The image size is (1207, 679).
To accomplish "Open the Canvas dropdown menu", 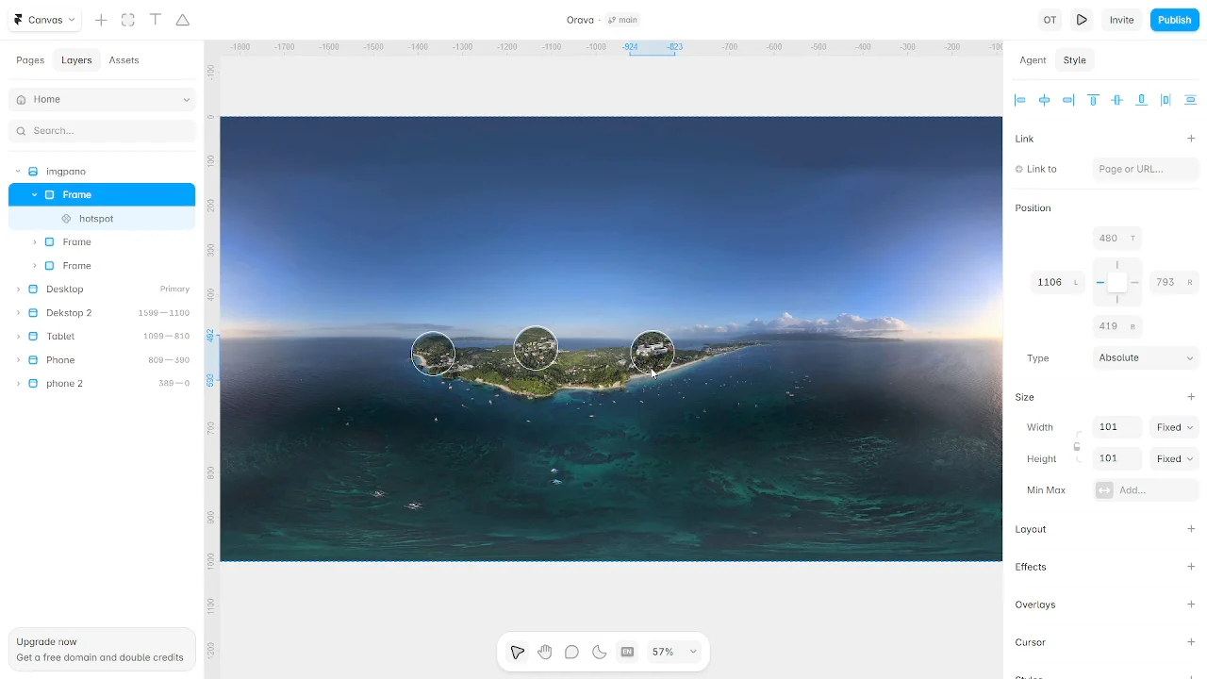I will click(x=44, y=20).
